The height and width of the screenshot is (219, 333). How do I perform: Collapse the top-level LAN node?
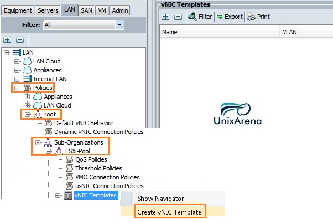[x=7, y=52]
